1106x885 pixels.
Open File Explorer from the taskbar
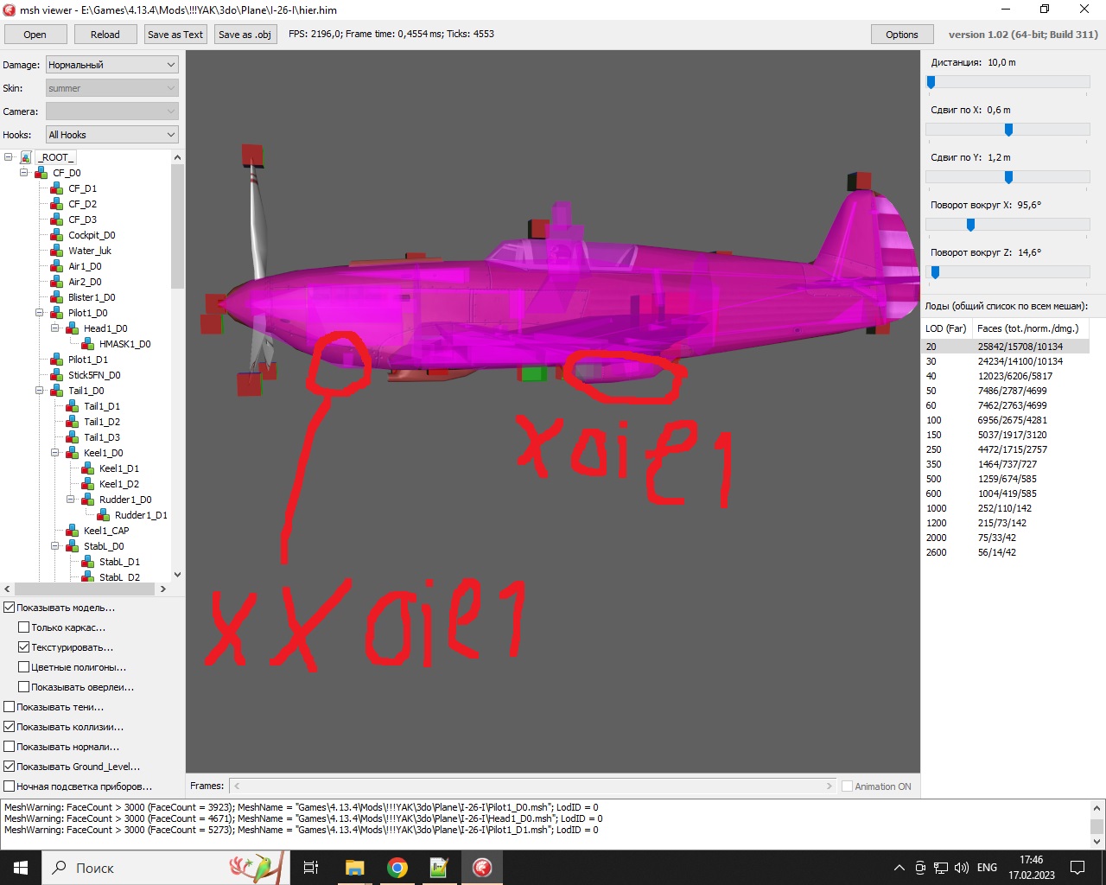(354, 868)
